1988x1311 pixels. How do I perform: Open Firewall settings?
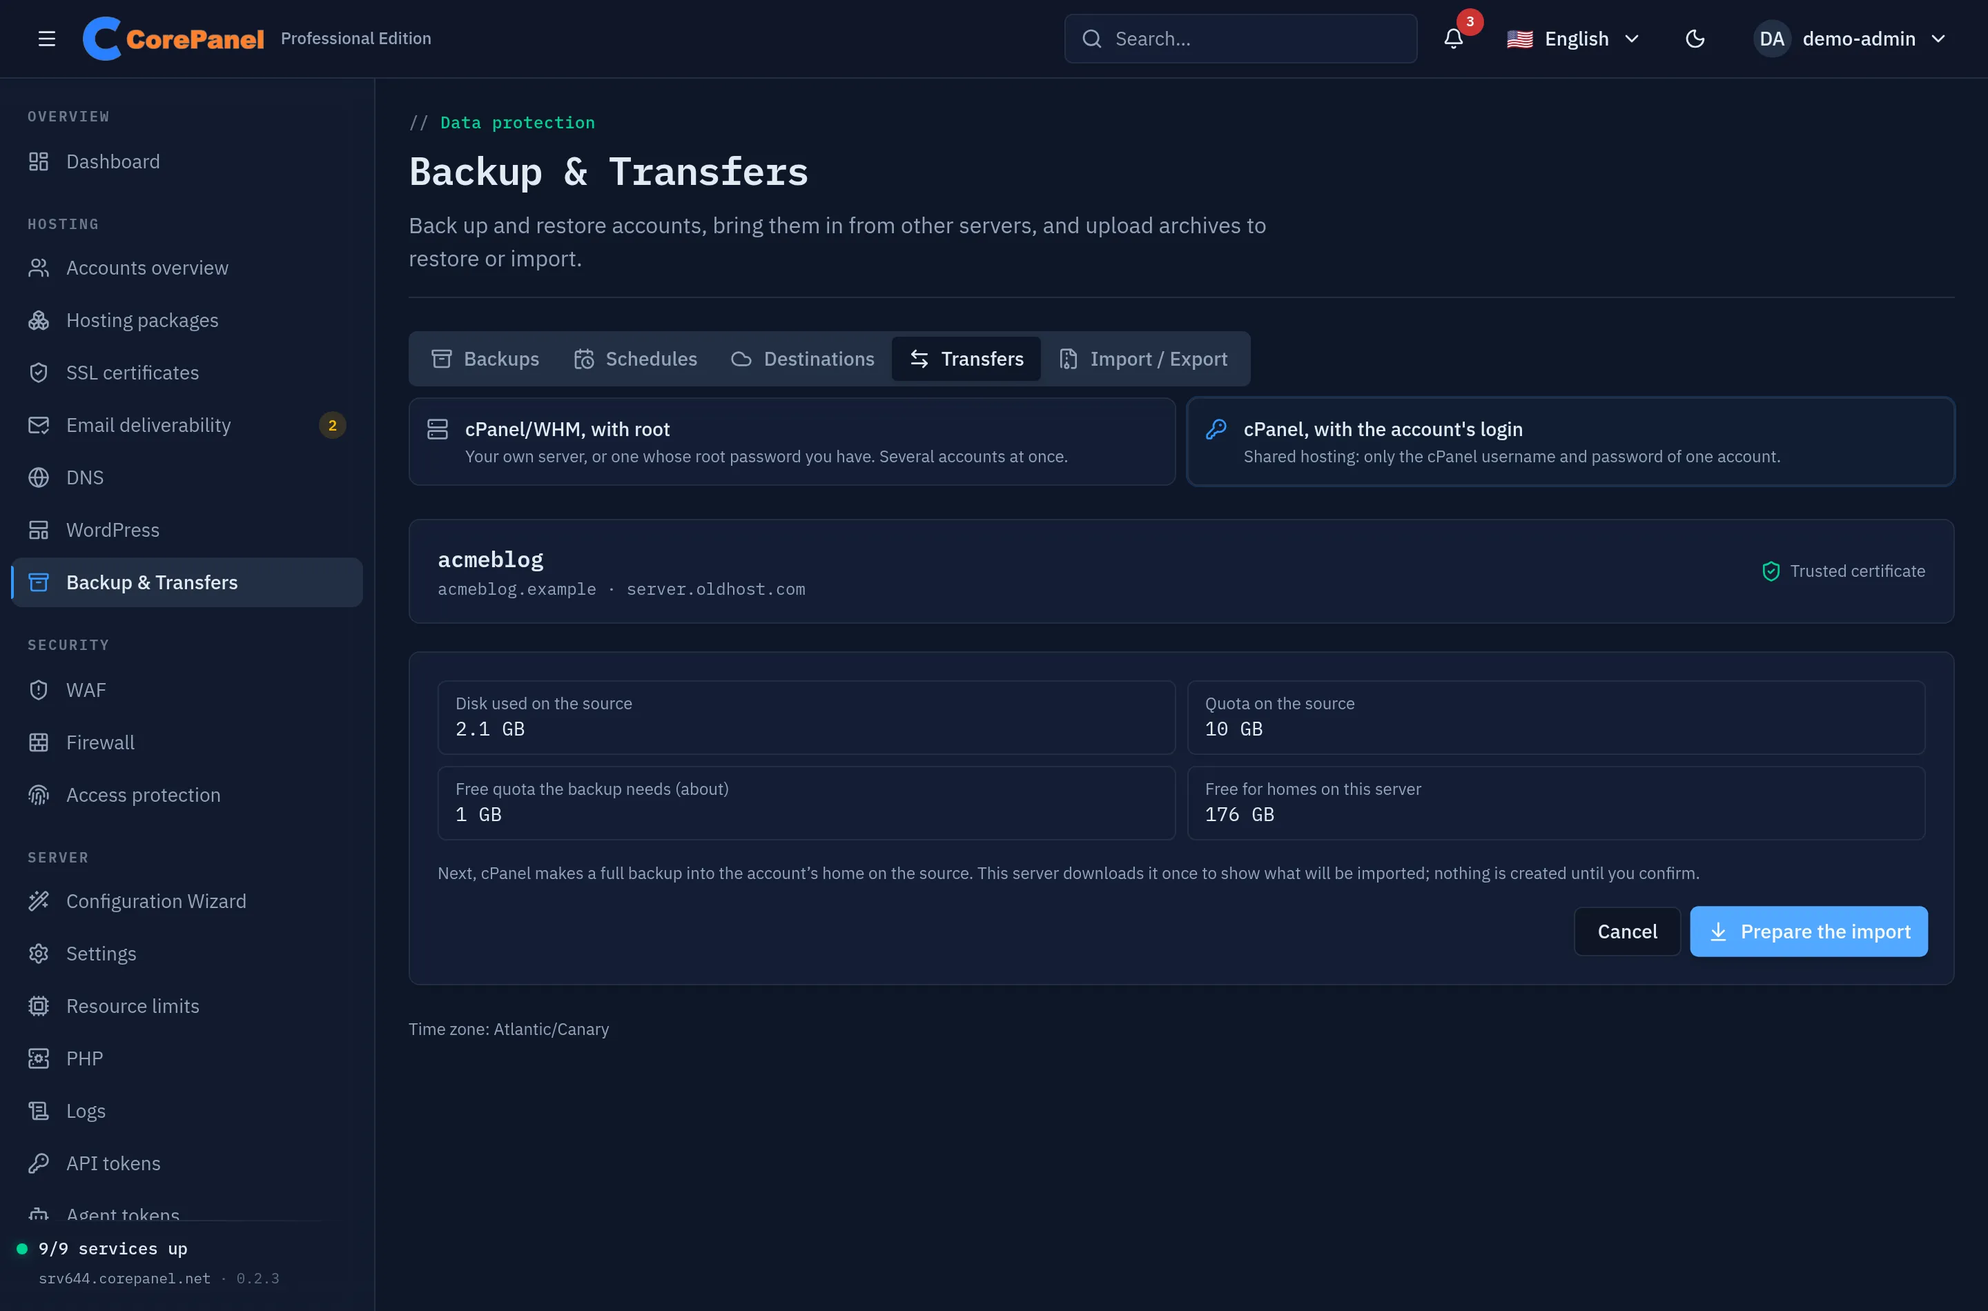[x=187, y=742]
